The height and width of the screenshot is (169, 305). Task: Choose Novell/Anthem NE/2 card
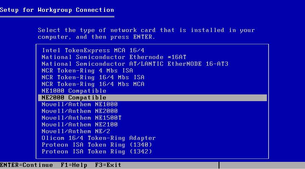76,131
